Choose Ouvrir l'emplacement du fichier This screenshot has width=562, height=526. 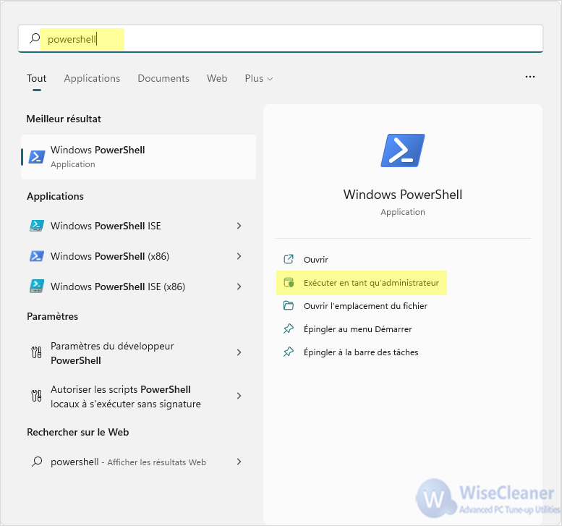coord(365,306)
